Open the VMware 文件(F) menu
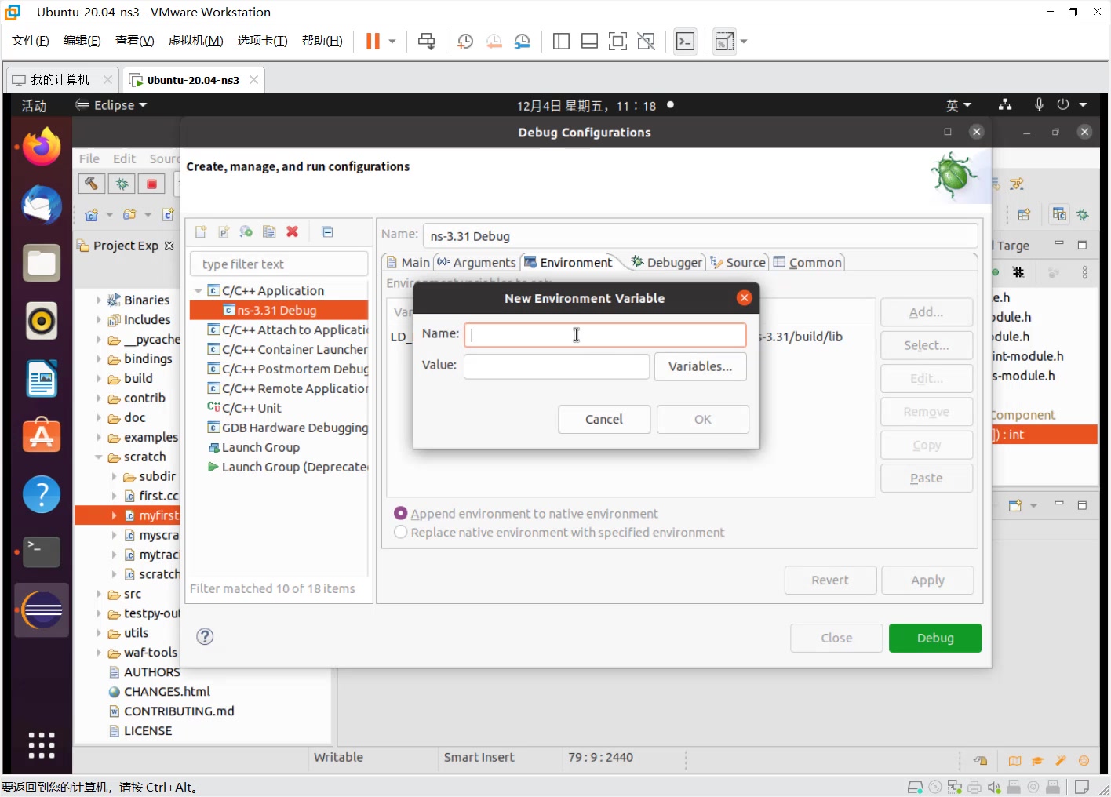 pyautogui.click(x=31, y=41)
